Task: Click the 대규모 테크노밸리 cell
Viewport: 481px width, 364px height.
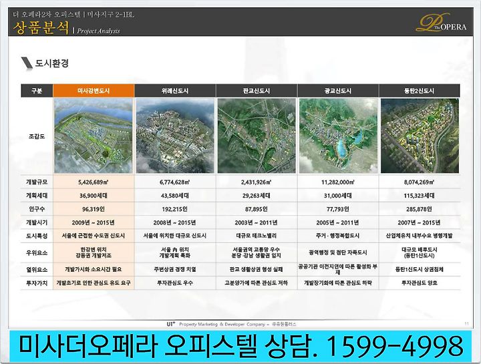Action: (257, 236)
